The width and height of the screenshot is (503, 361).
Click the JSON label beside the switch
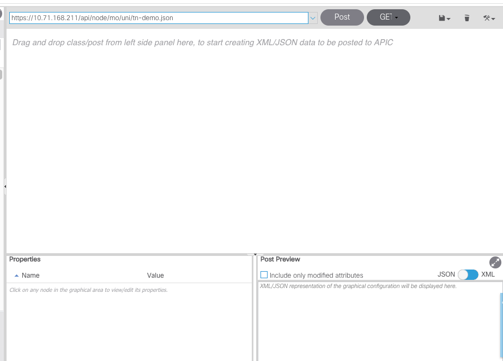pyautogui.click(x=446, y=274)
